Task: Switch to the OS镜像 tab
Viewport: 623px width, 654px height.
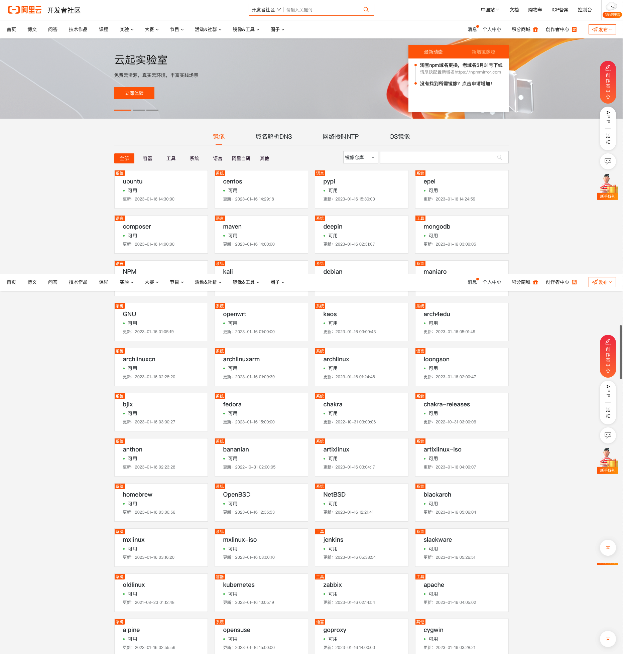Action: click(x=399, y=136)
